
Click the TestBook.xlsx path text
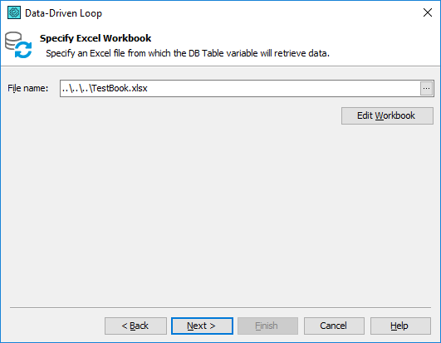(105, 88)
